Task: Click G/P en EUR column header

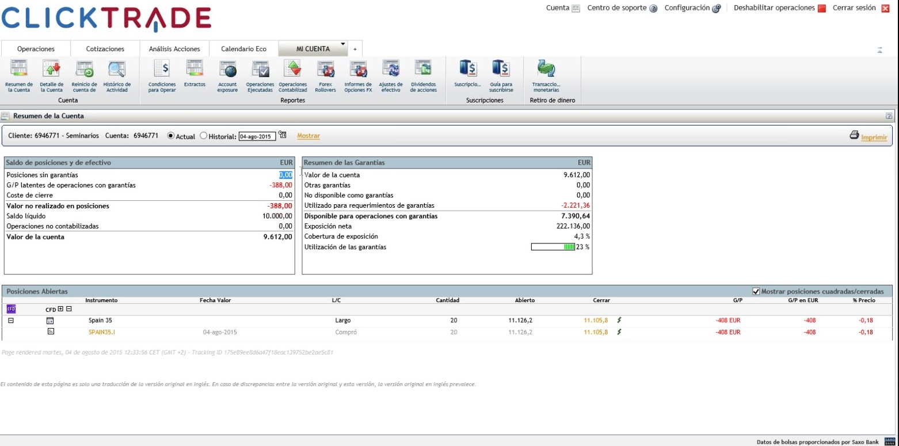Action: [x=802, y=300]
